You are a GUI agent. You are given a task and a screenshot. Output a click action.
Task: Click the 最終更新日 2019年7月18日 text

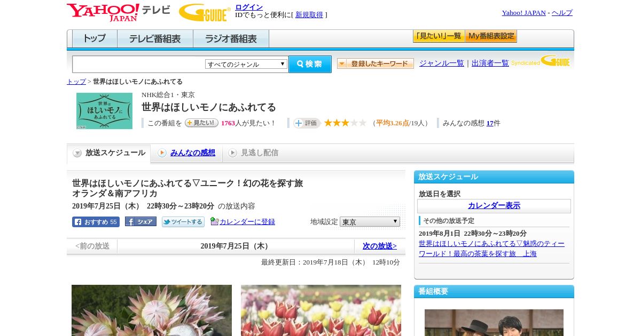pyautogui.click(x=331, y=262)
